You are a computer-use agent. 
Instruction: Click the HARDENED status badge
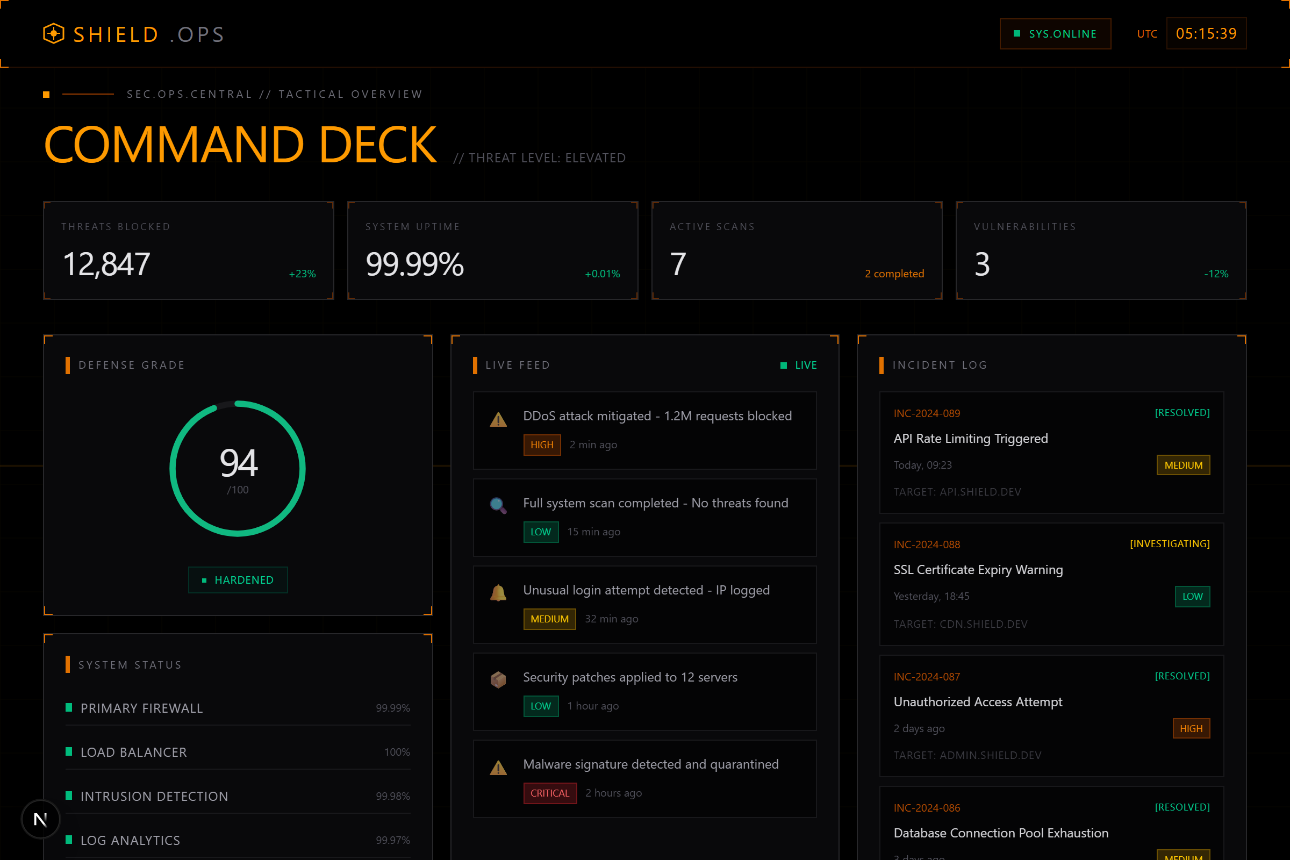click(238, 580)
